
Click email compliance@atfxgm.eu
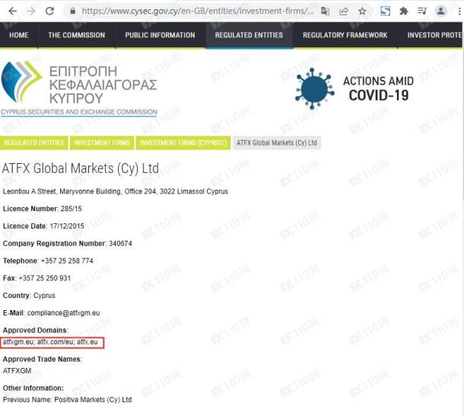tap(64, 313)
